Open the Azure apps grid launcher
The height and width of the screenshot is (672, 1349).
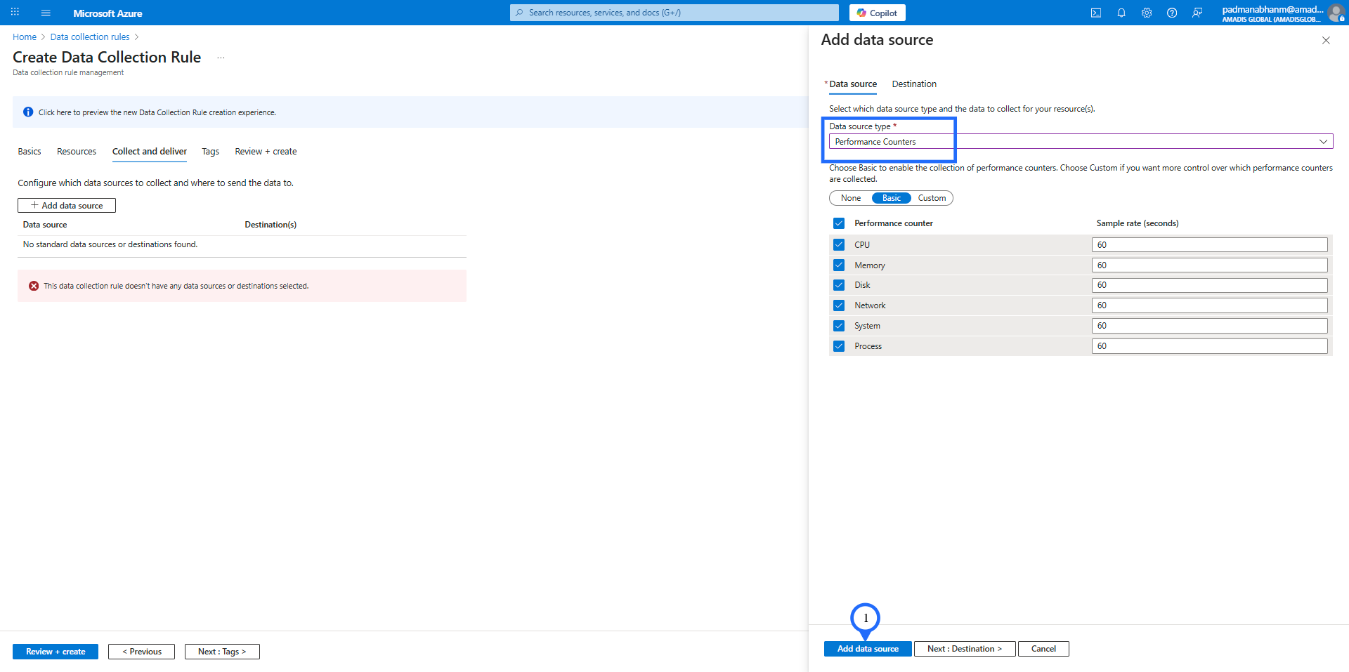15,13
